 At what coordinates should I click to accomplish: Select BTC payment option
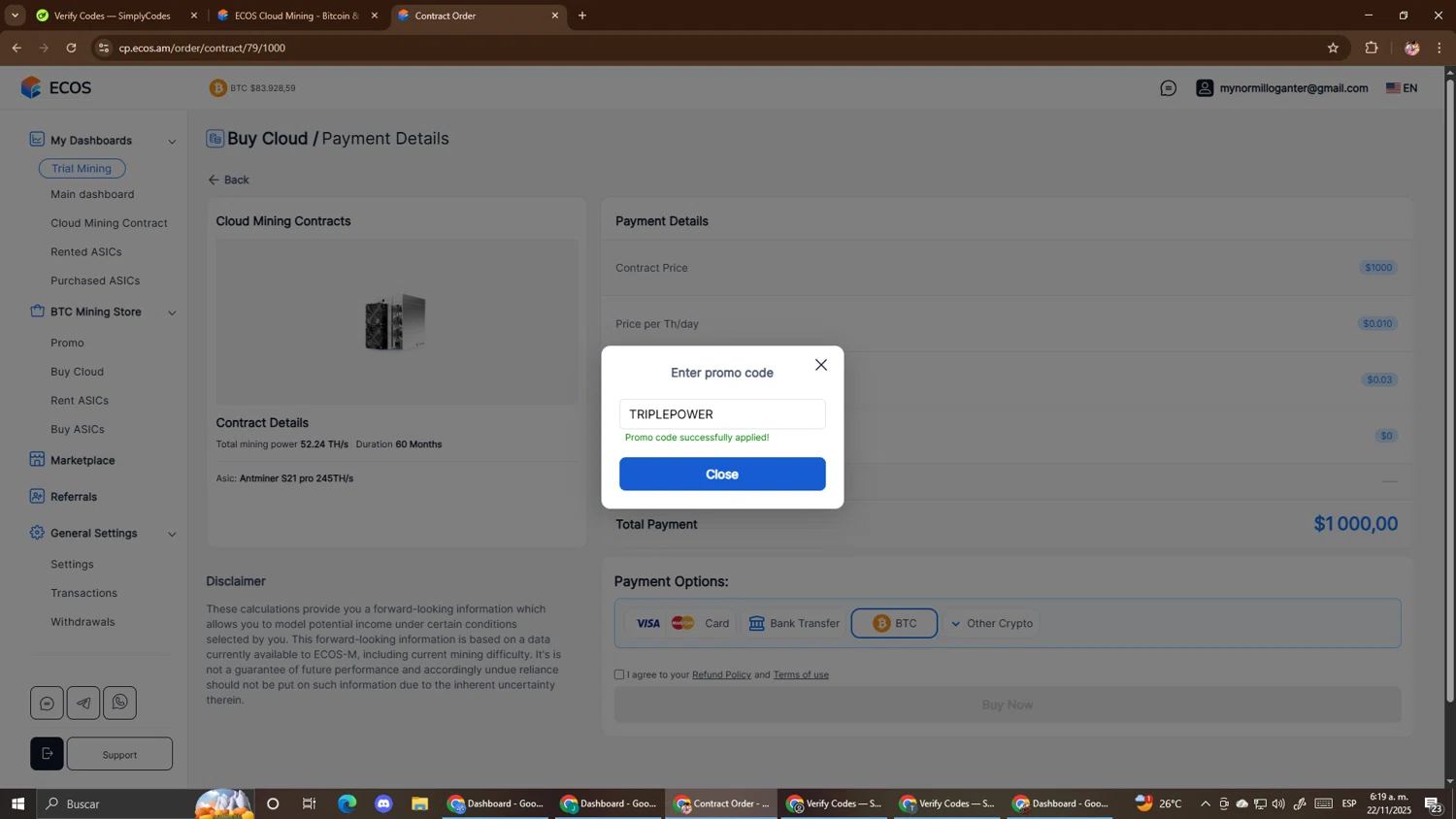point(894,624)
